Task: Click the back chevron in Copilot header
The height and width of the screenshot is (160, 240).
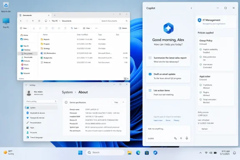Action: pos(191,8)
